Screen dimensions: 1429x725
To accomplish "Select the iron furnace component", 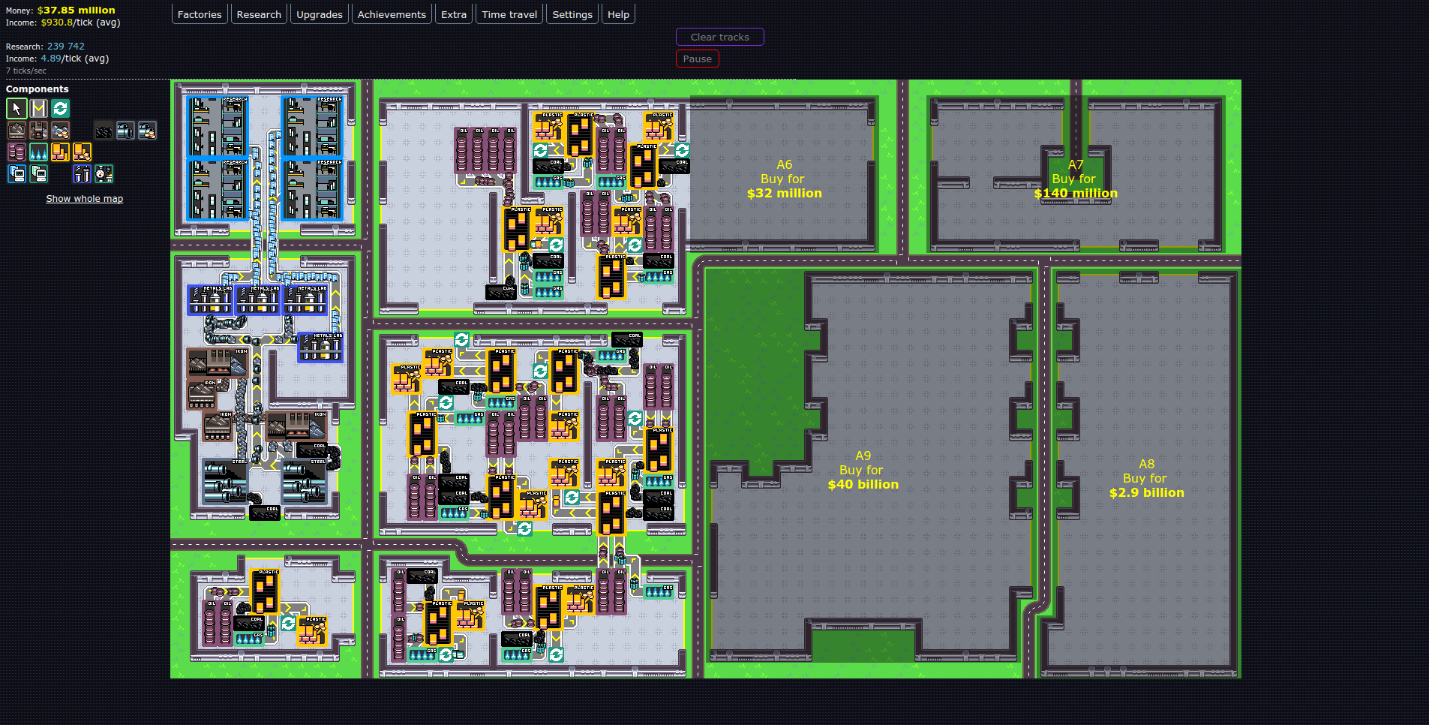I will click(38, 129).
